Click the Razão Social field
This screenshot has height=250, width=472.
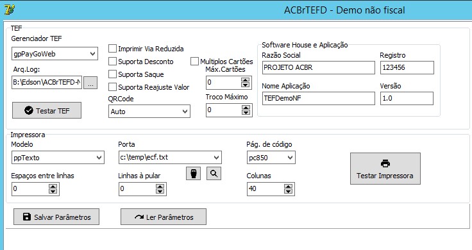point(319,68)
